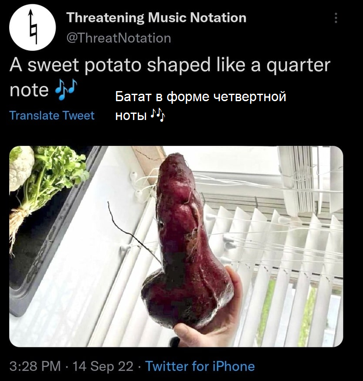Open the @ThreatNotation handle link
The width and height of the screenshot is (363, 381).
click(119, 38)
